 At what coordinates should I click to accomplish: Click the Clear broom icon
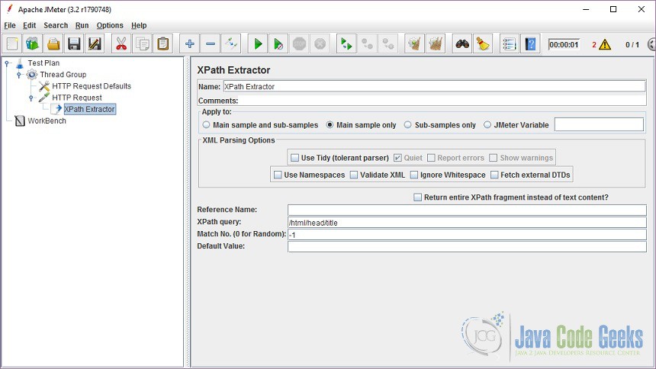[415, 44]
